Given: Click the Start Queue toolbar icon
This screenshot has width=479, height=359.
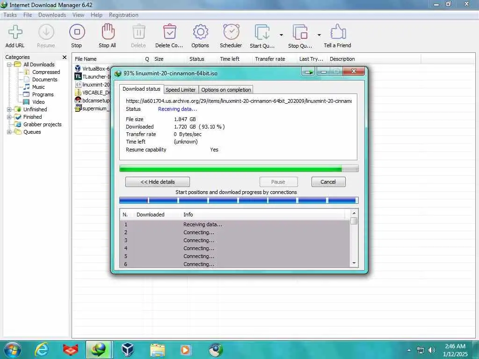Looking at the screenshot, I should pyautogui.click(x=262, y=32).
